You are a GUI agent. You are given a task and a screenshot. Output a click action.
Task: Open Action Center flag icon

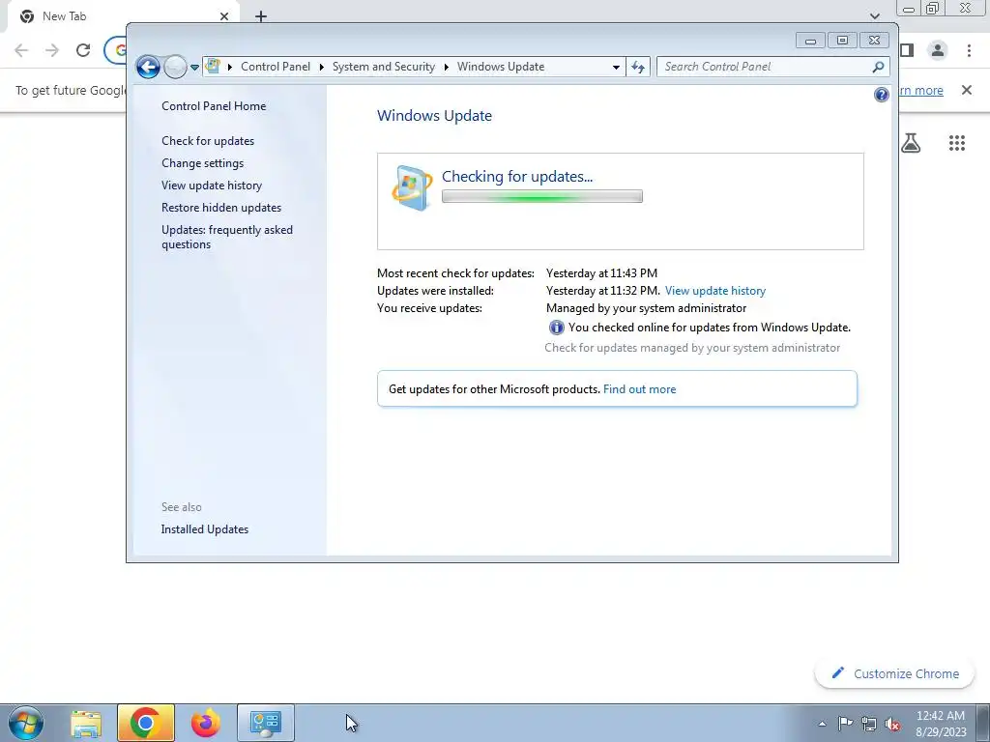(x=845, y=724)
